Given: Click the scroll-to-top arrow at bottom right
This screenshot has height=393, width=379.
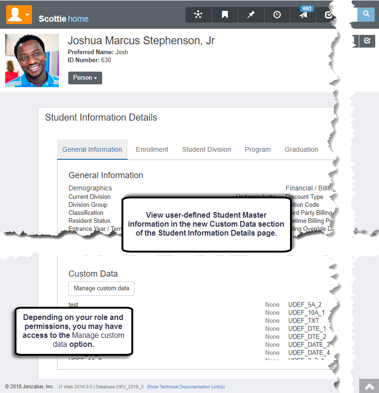Looking at the screenshot, I should [369, 385].
